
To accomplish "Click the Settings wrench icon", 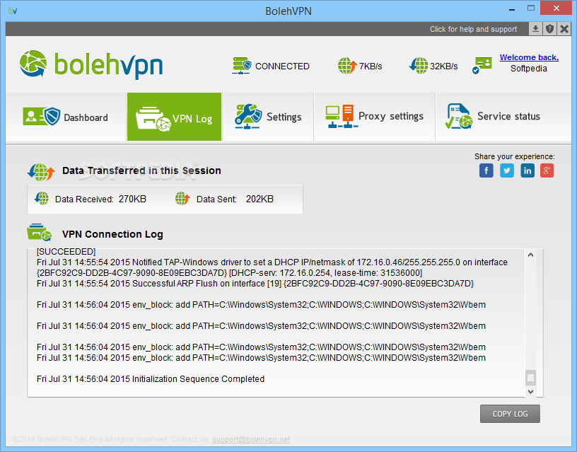I will click(248, 116).
